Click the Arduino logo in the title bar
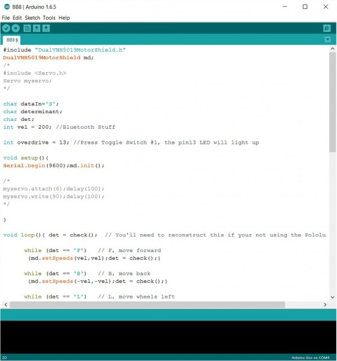The image size is (337, 361). [x=7, y=7]
